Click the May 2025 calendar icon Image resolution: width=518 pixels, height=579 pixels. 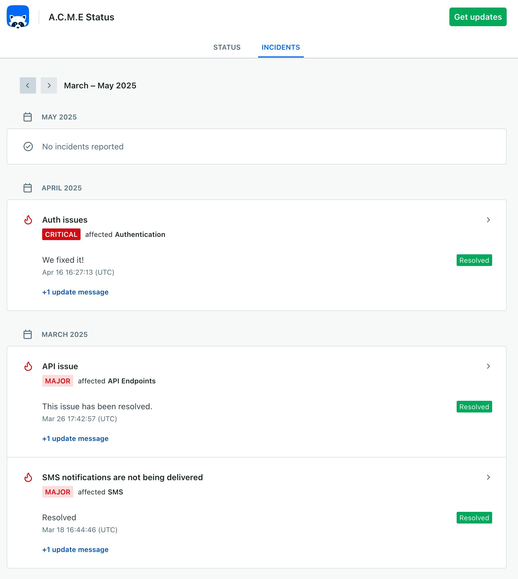click(x=28, y=117)
